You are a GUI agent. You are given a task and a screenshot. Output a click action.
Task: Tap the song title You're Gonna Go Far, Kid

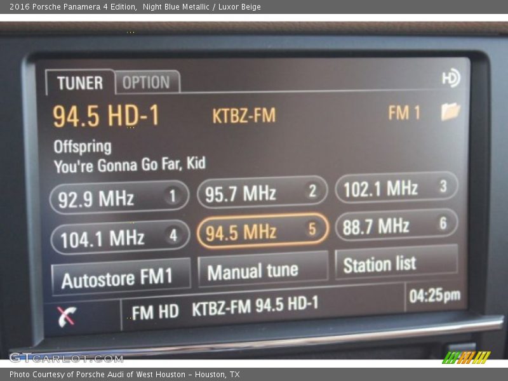tap(130, 165)
